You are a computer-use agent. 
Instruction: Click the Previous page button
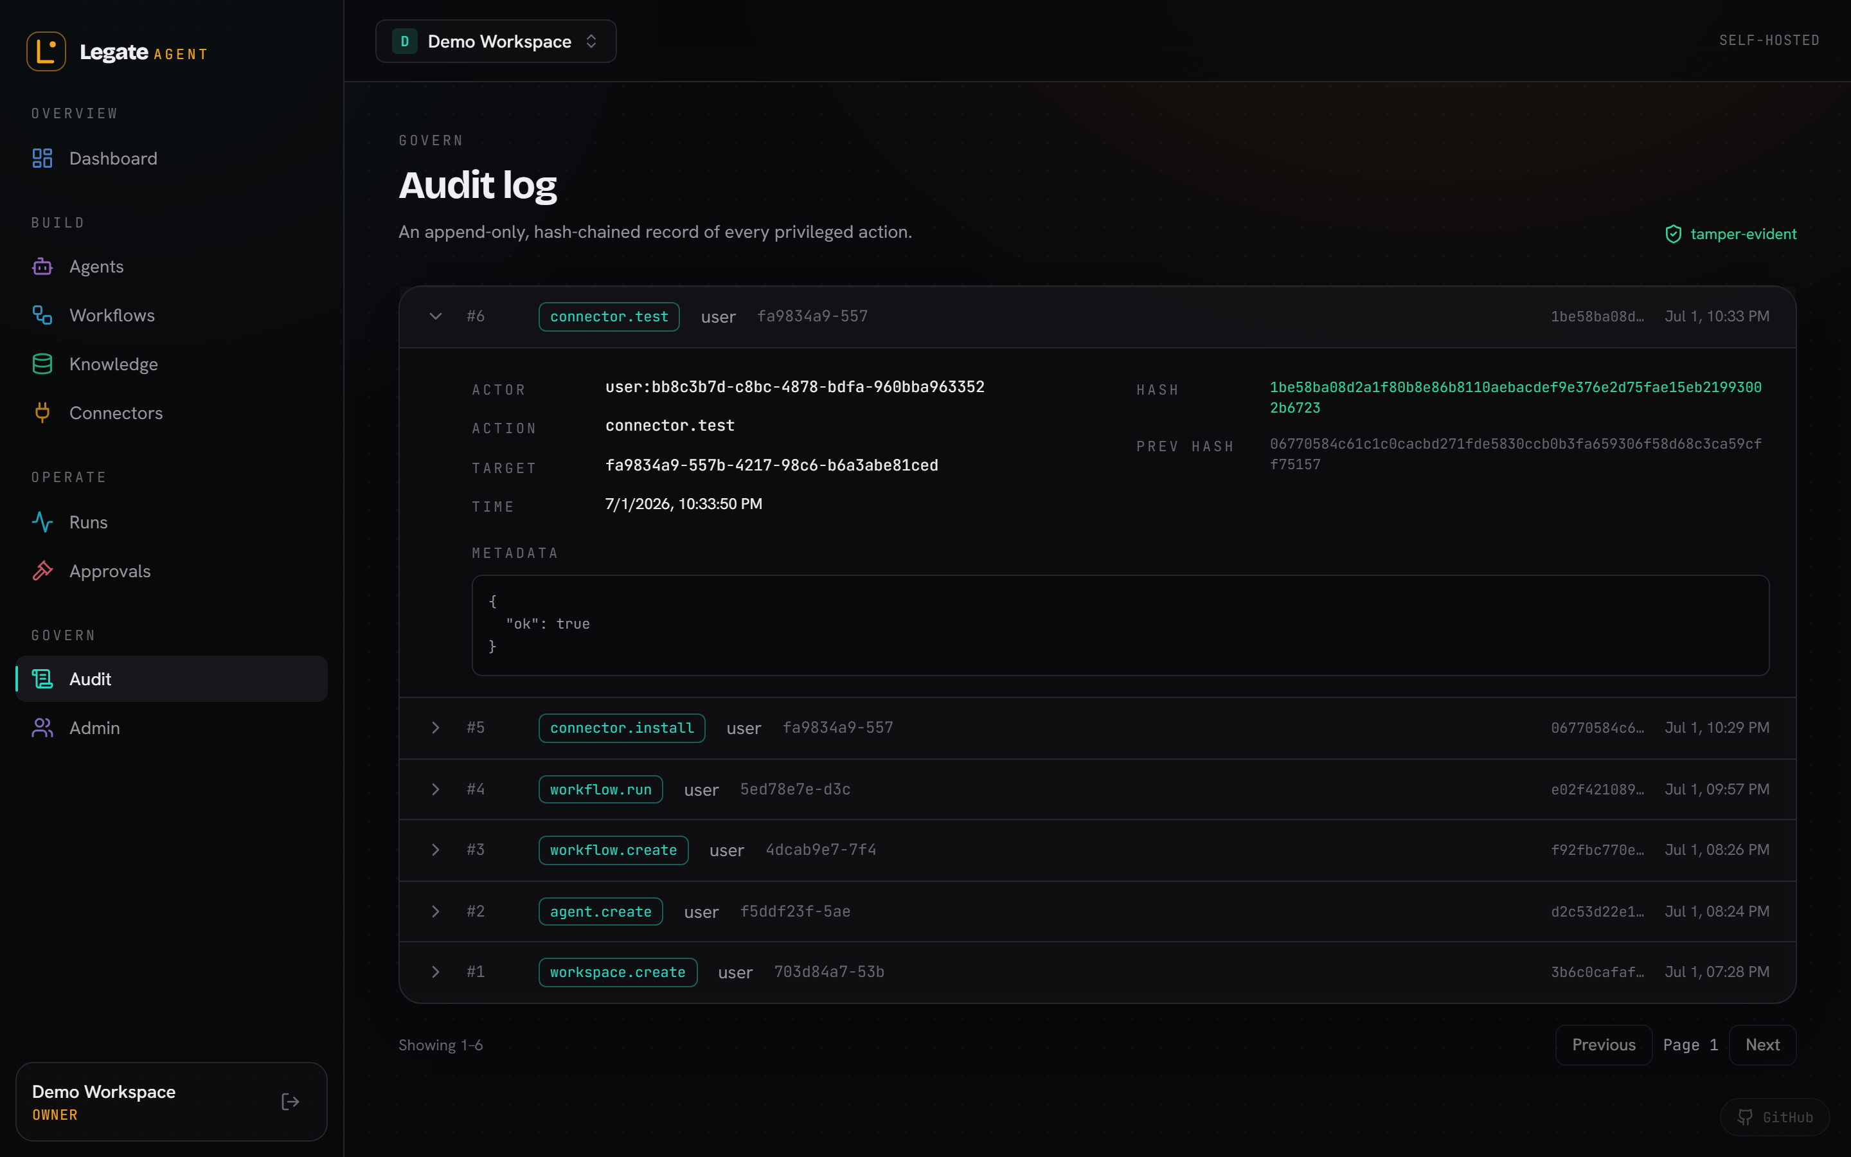tap(1603, 1045)
